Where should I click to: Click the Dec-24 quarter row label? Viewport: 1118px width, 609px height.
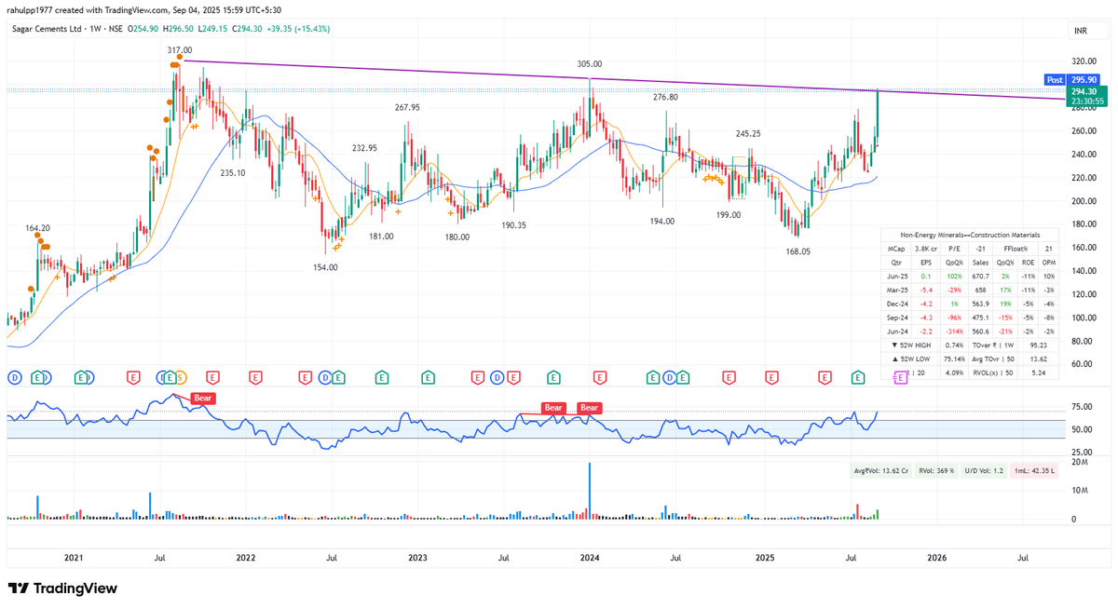(x=895, y=304)
